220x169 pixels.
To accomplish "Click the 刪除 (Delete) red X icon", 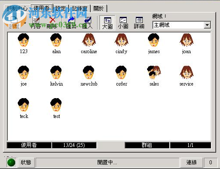I will 52,20.
